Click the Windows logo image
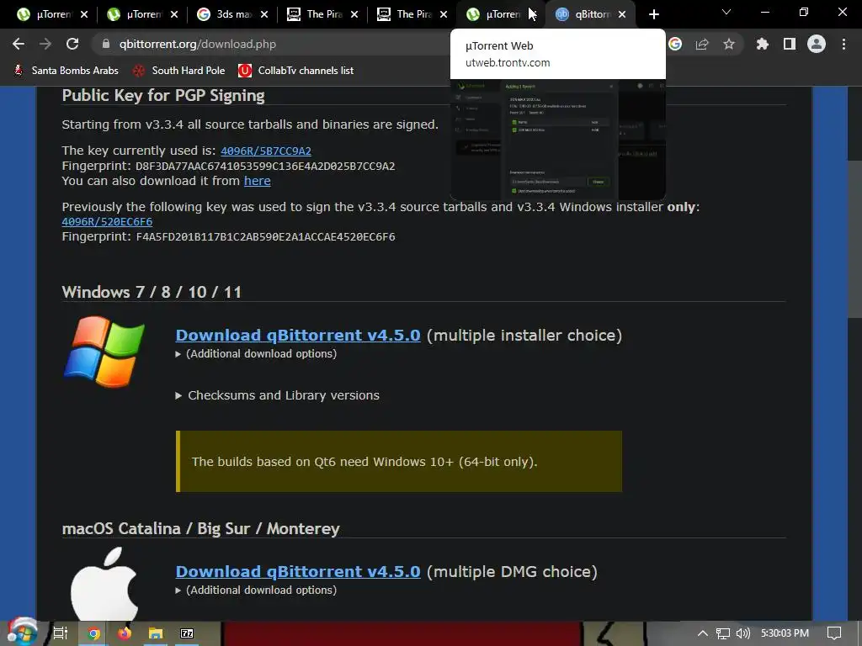 (x=104, y=352)
